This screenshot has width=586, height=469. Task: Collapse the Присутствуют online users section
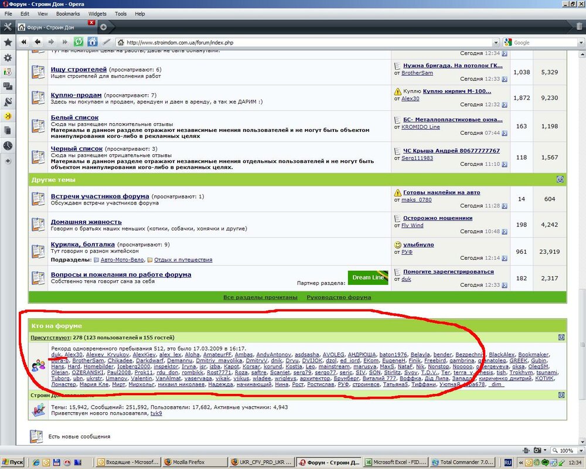click(561, 337)
